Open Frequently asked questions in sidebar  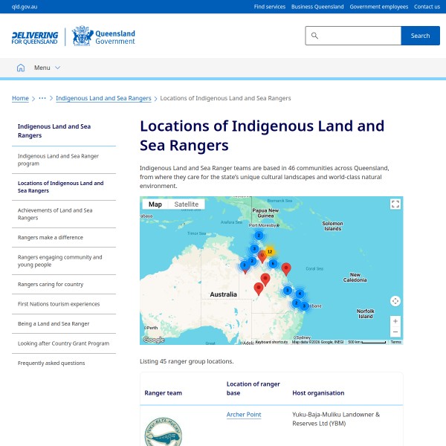pos(51,363)
